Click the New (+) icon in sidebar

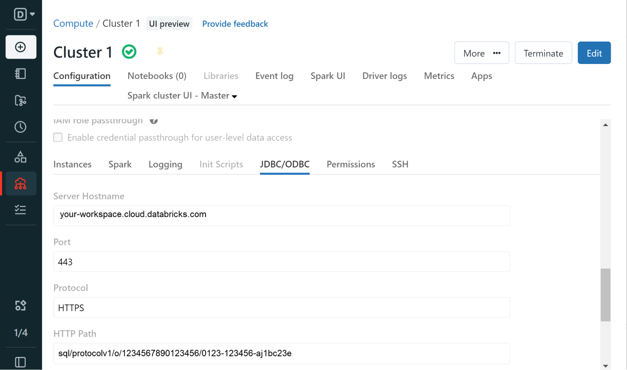coord(21,47)
